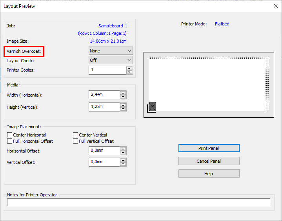Click the Row:1 Column:1 Page:1 text

pyautogui.click(x=102, y=33)
